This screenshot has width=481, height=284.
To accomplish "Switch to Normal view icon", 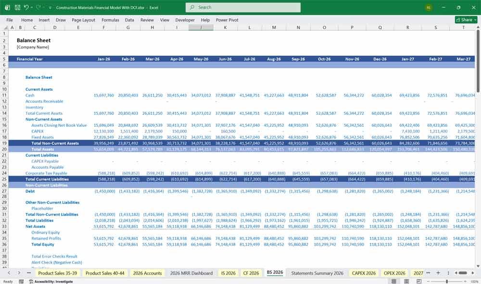I will (394, 281).
